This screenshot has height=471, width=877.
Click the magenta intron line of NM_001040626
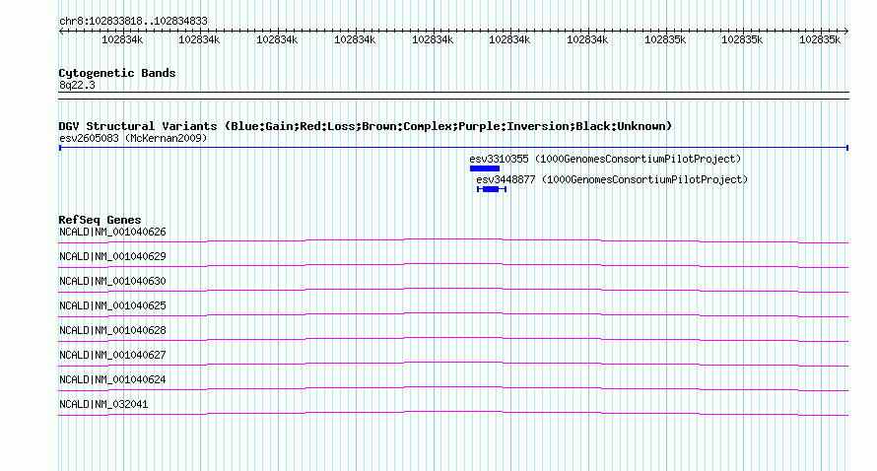[453, 240]
